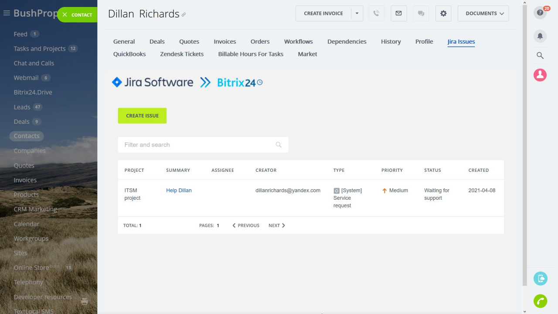Open Companies in left sidebar

point(30,151)
